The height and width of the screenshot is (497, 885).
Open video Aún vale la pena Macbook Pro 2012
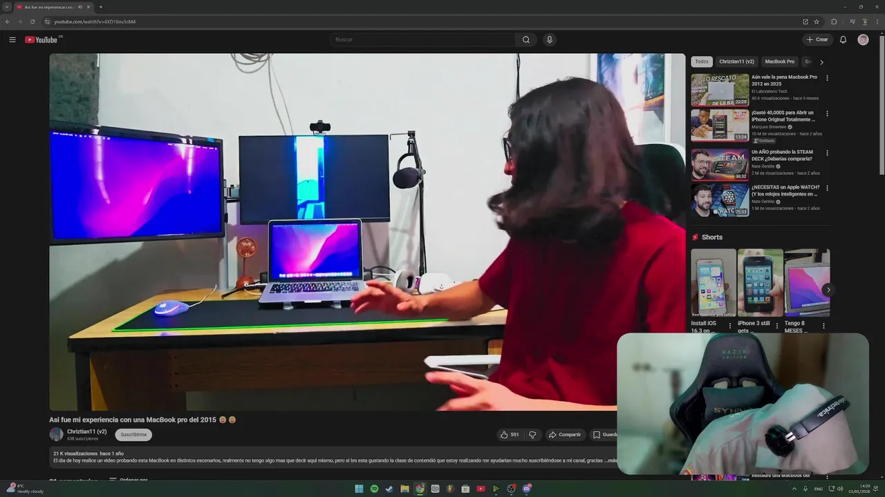tap(784, 80)
